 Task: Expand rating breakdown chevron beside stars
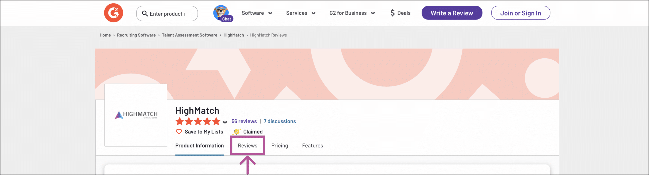click(225, 122)
